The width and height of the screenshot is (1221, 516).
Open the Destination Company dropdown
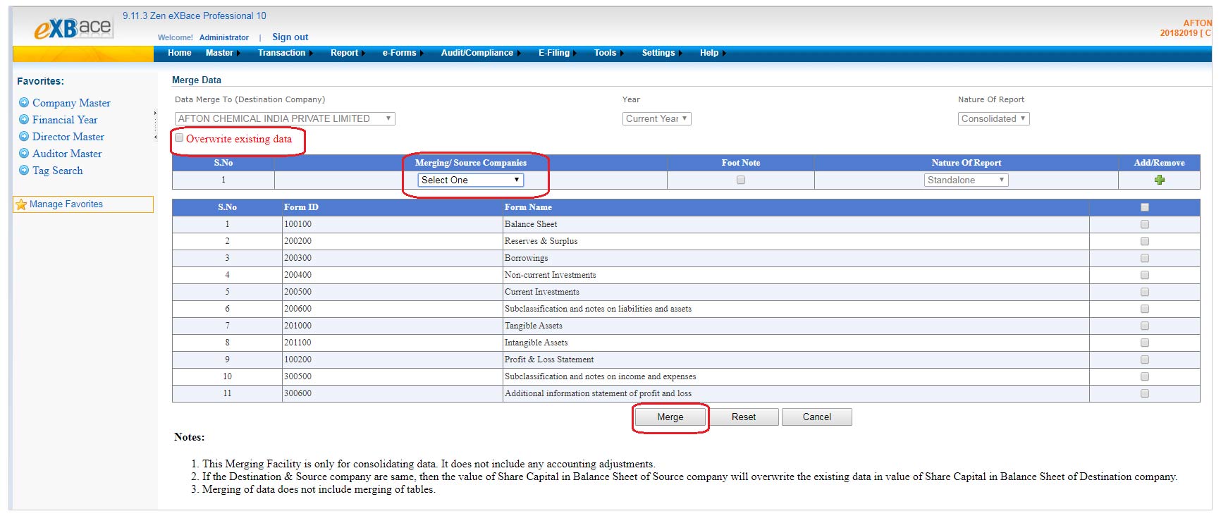pos(285,118)
